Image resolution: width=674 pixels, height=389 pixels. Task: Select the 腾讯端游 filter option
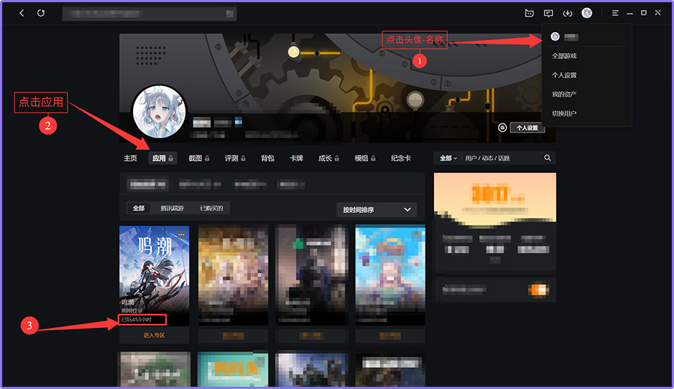coord(172,209)
